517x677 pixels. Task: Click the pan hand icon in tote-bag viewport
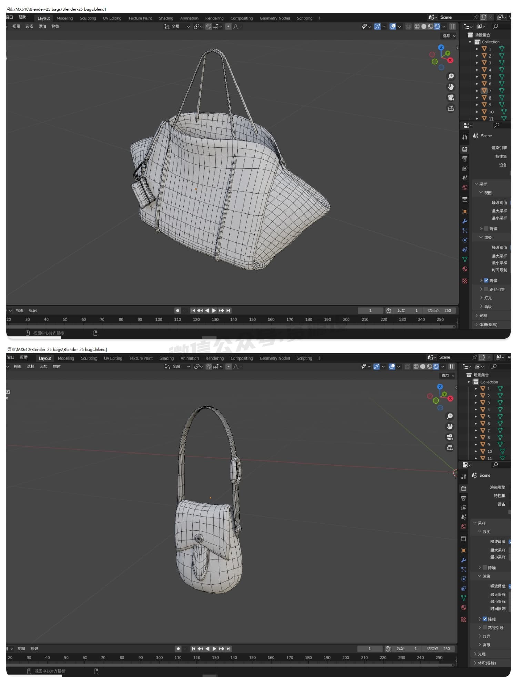click(450, 87)
